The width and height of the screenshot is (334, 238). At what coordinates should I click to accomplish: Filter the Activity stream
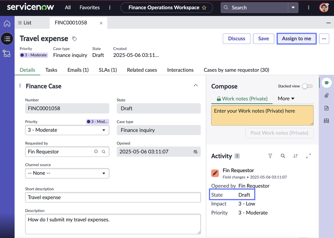(x=270, y=156)
